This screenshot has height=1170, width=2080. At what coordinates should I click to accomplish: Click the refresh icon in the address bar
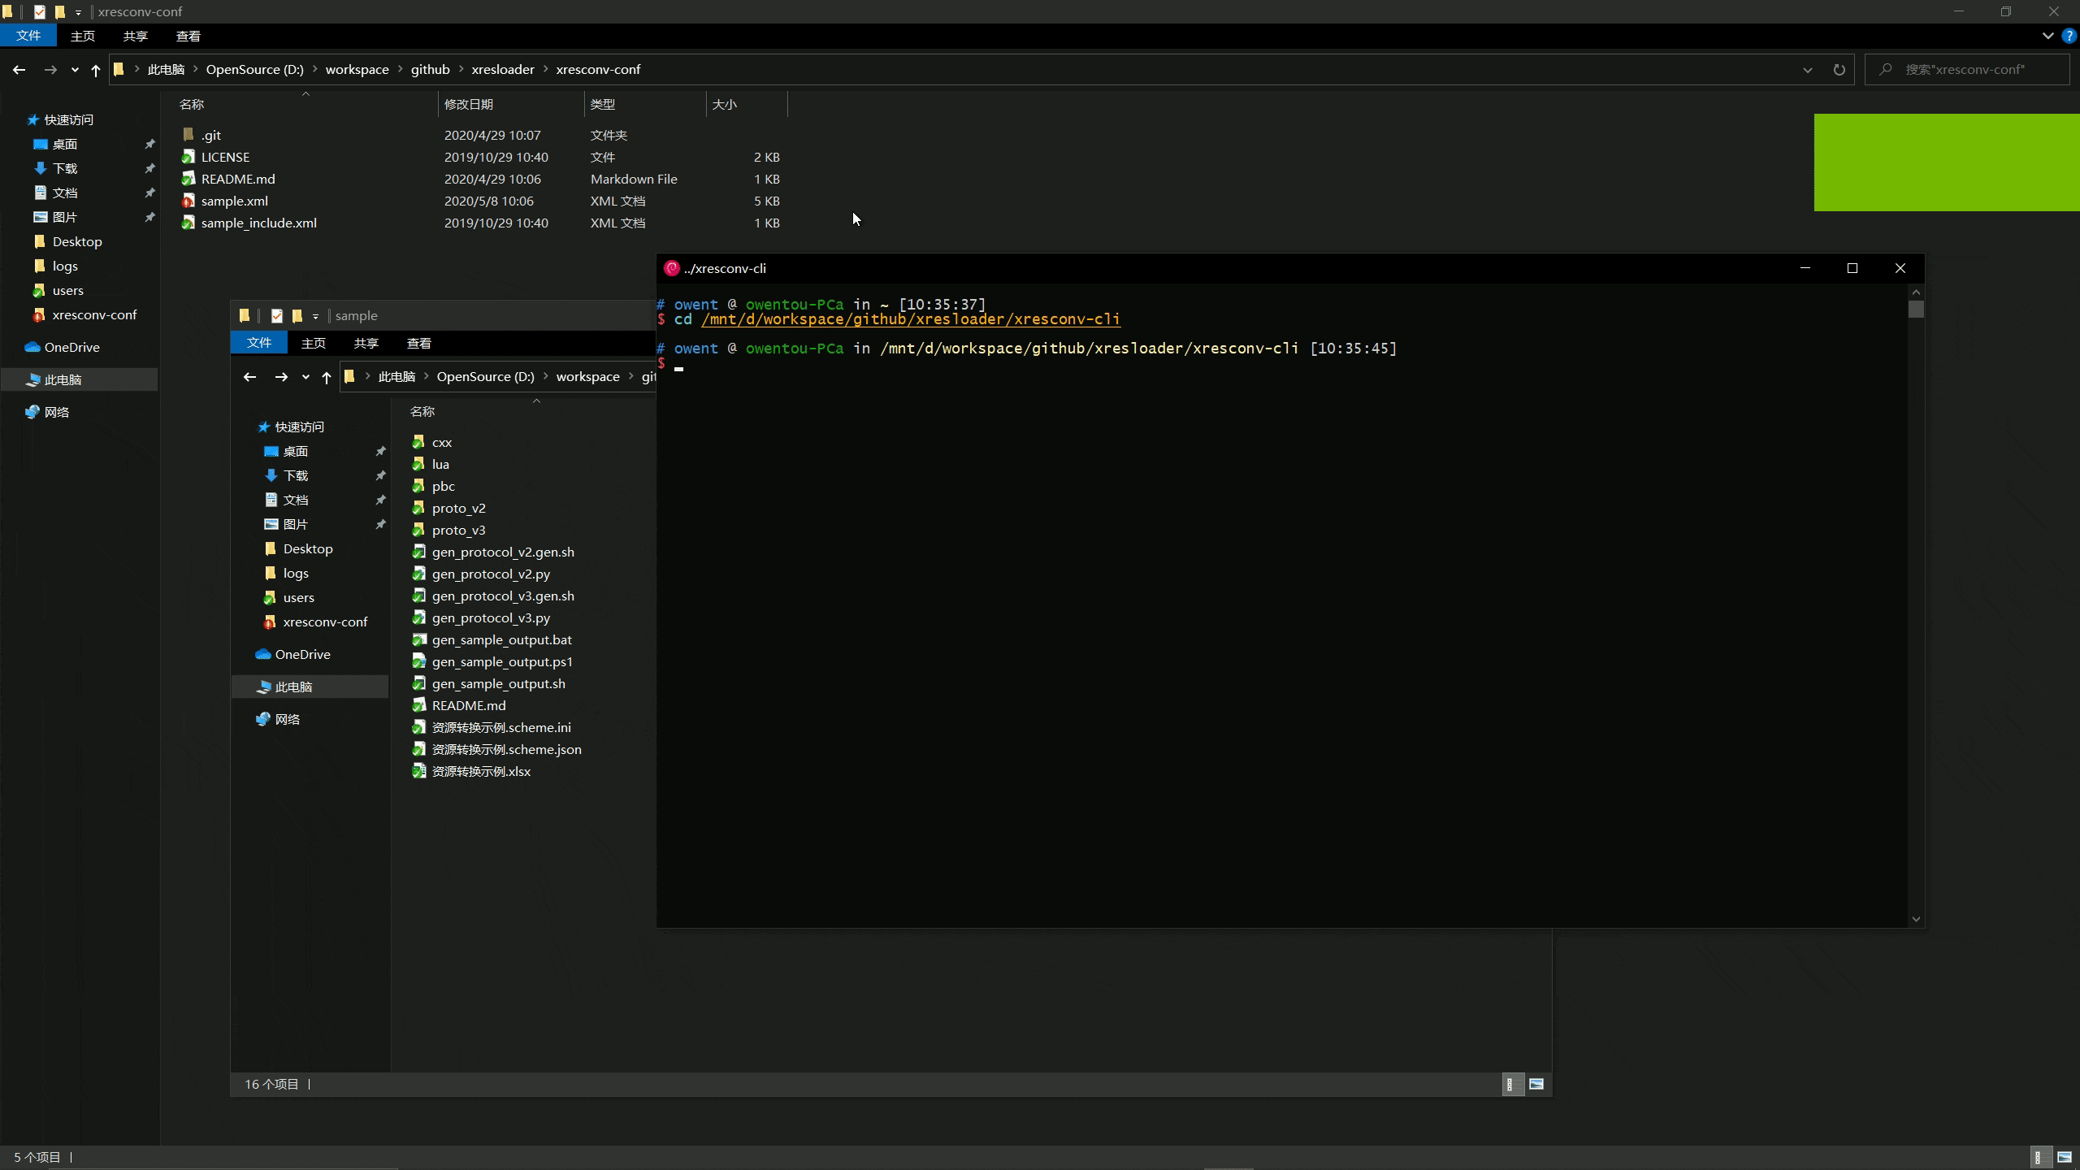(1839, 70)
